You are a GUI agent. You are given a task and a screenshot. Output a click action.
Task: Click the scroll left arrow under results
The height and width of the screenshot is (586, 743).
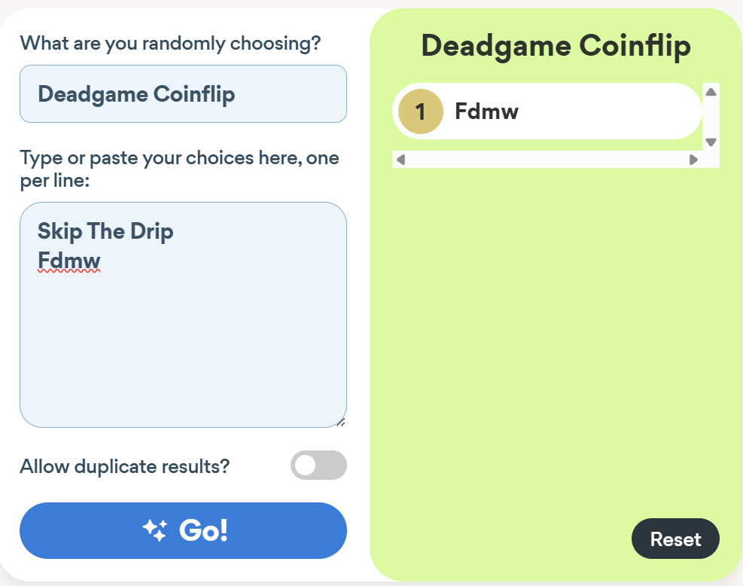(x=401, y=160)
